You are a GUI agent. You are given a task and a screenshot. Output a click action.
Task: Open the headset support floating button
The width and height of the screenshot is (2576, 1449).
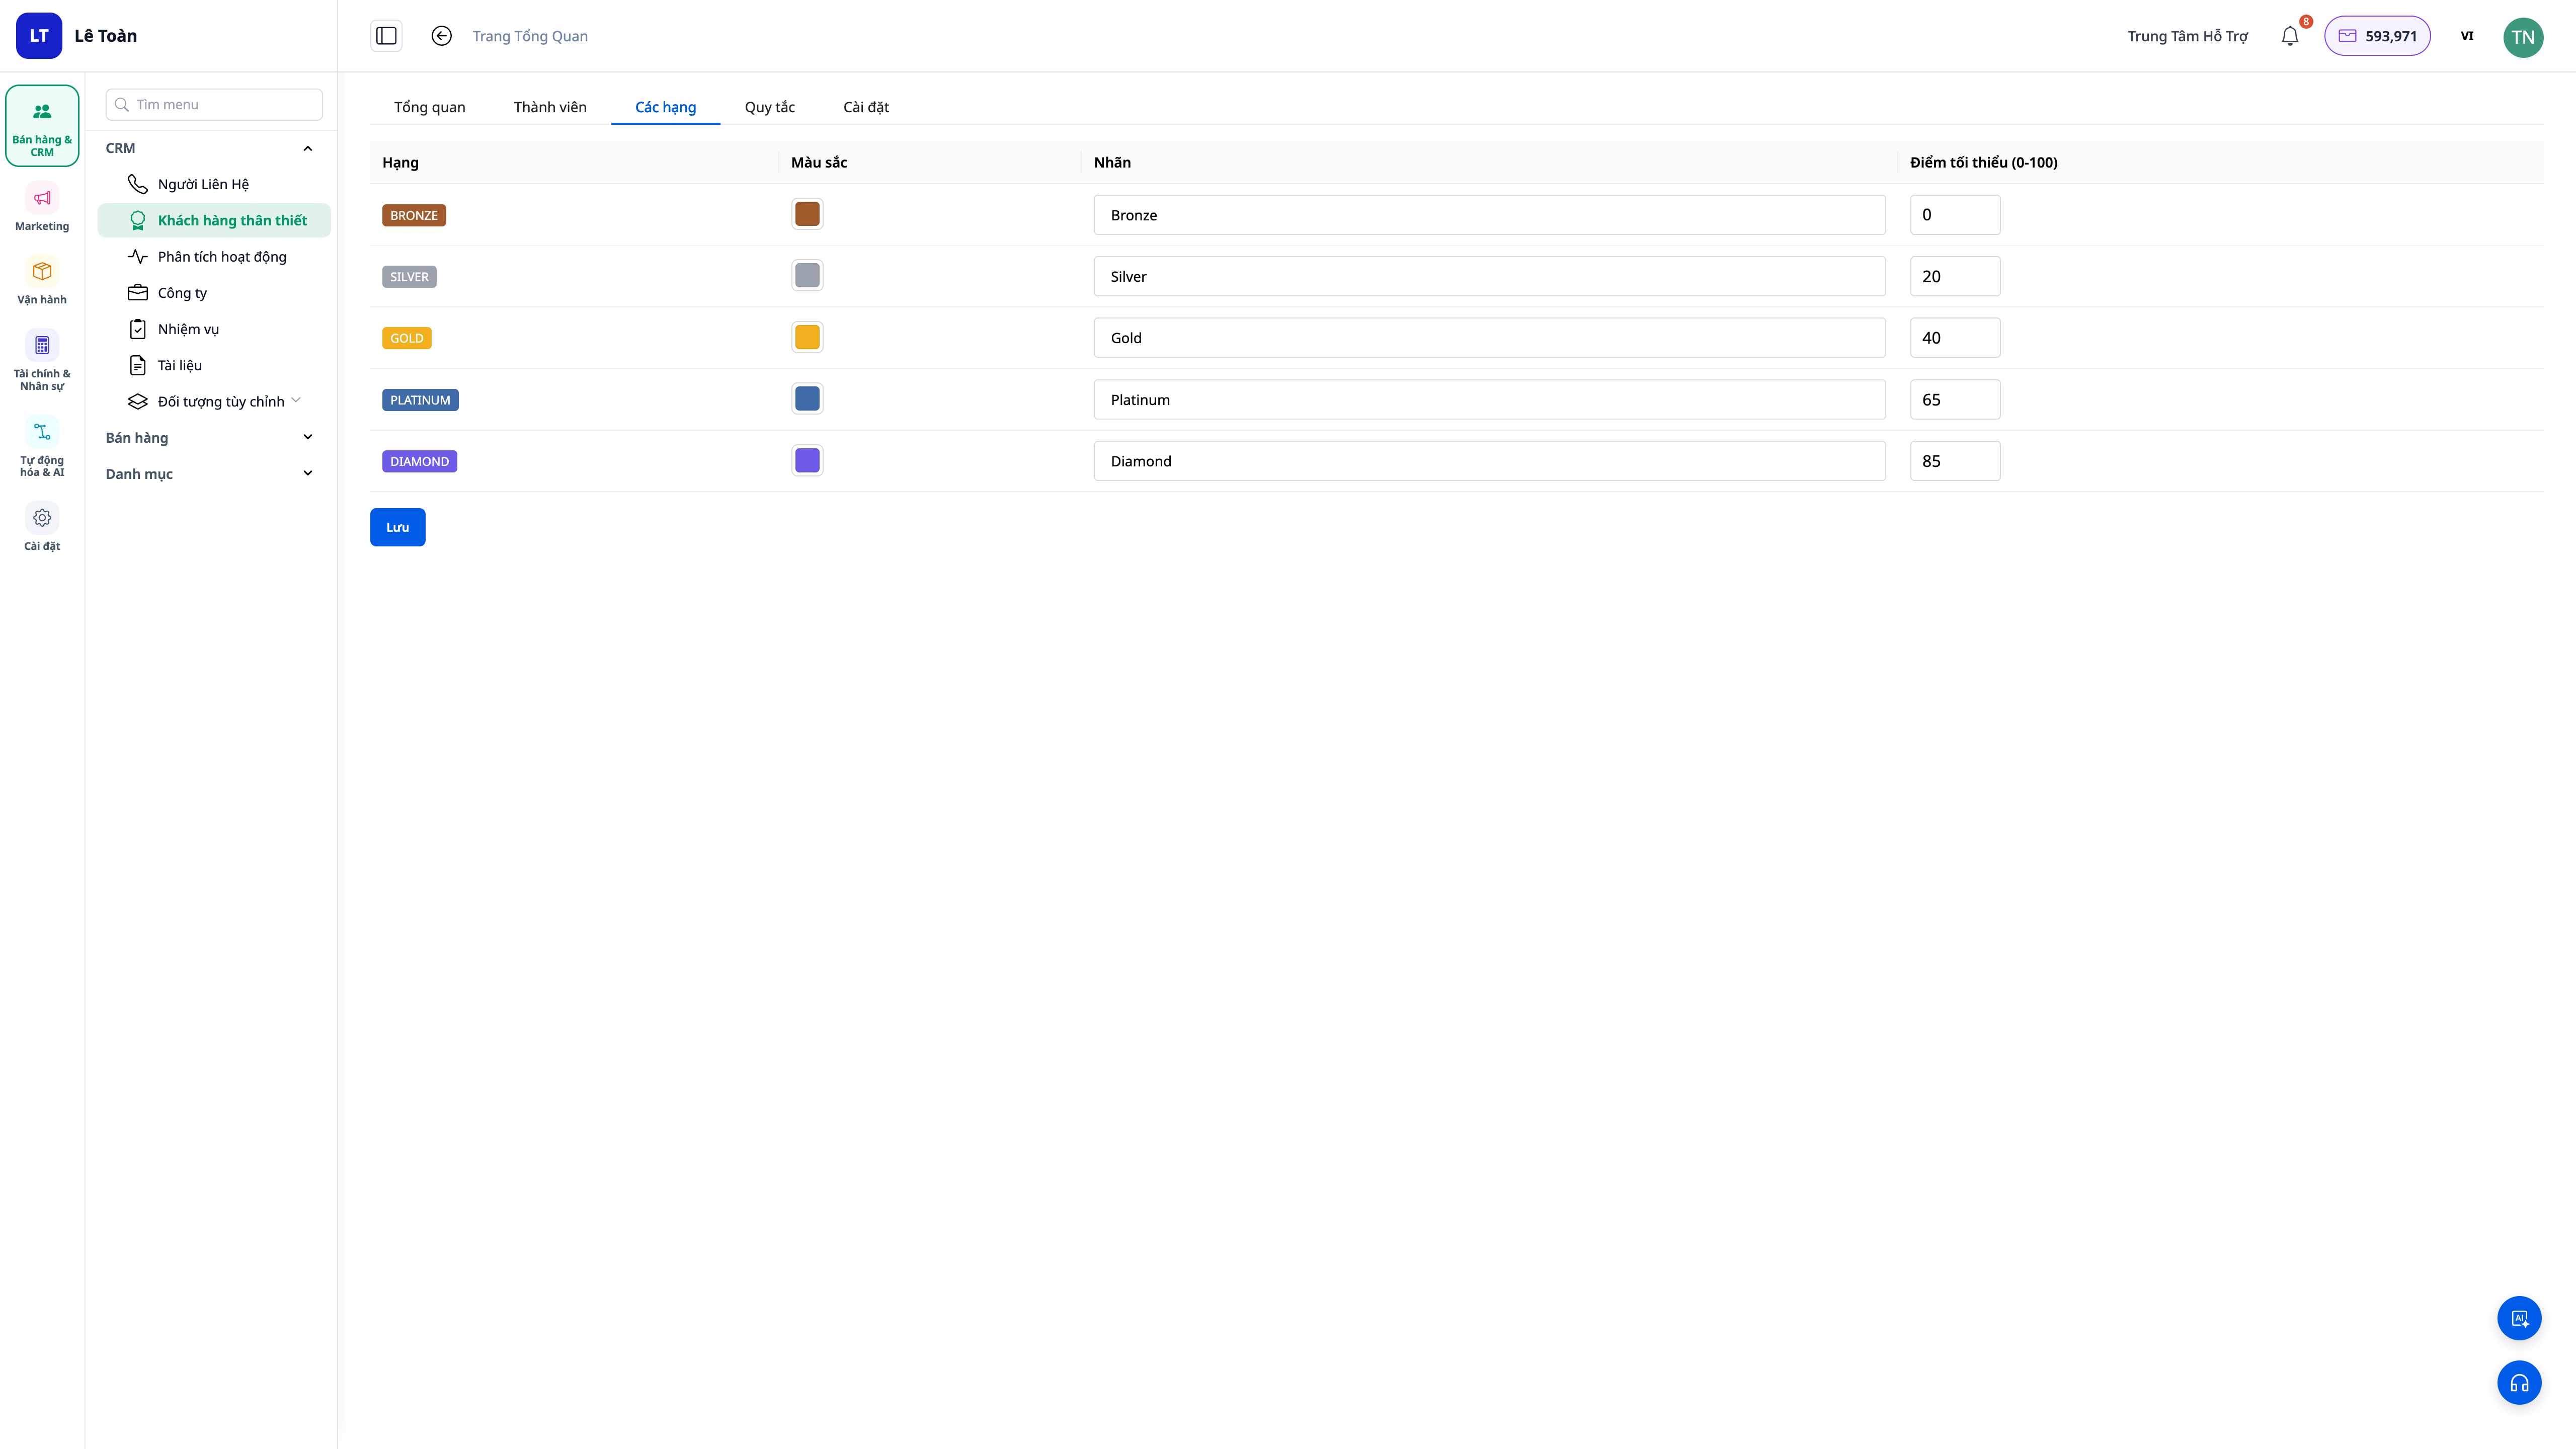pos(2519,1383)
